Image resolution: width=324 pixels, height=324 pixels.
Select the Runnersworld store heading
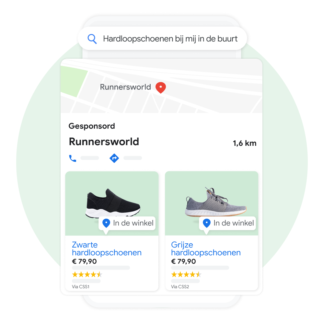point(104,142)
